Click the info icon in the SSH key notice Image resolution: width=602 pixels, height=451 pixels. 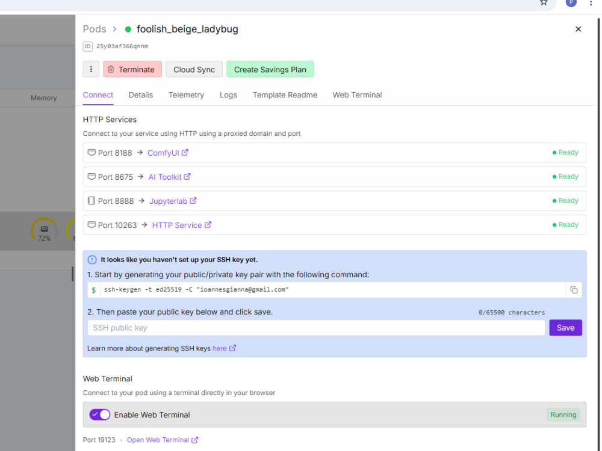point(92,260)
